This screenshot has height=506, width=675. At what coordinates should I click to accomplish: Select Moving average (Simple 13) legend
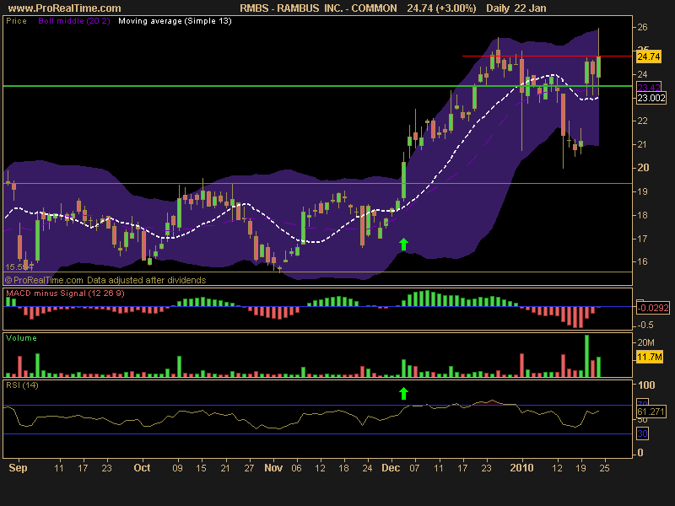click(x=175, y=21)
